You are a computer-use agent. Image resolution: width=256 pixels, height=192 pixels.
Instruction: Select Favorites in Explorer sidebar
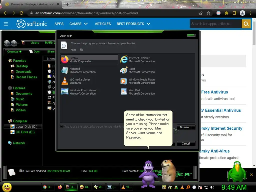(19, 60)
